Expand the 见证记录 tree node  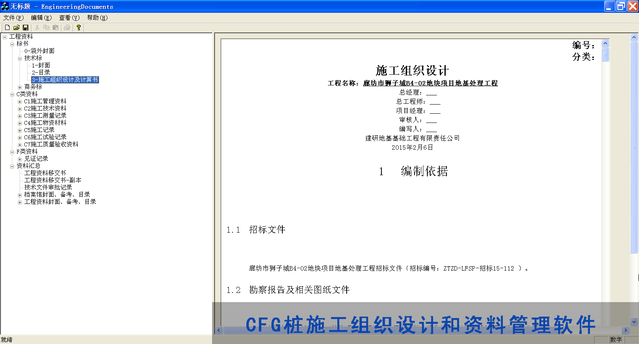click(x=20, y=159)
